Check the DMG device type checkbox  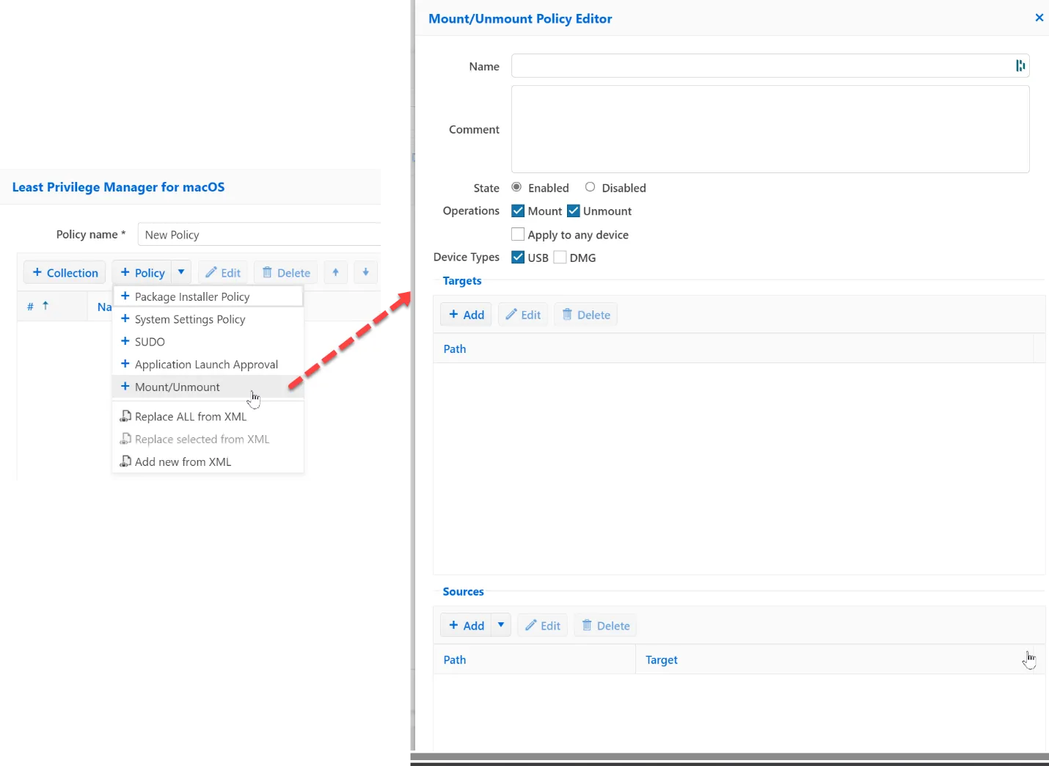tap(560, 257)
